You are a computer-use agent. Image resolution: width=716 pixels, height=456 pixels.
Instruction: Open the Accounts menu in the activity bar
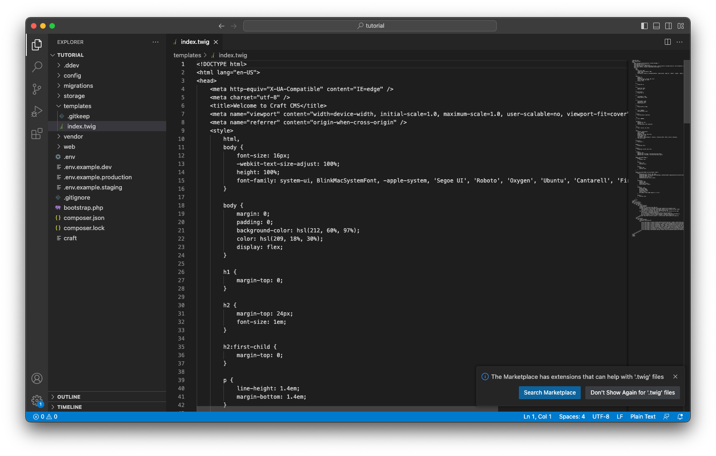37,378
